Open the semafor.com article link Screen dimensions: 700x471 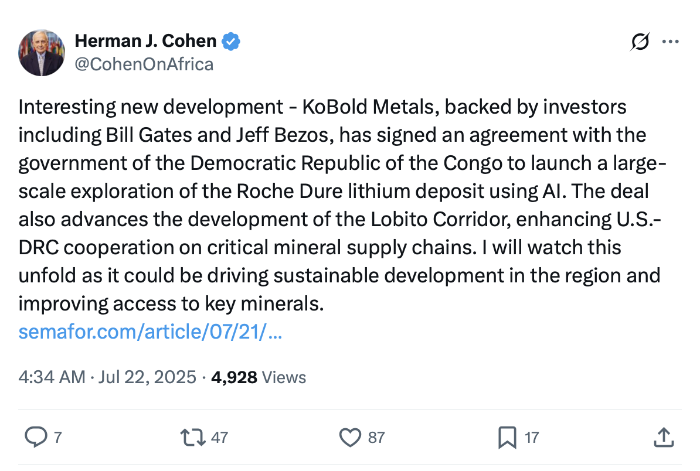pyautogui.click(x=151, y=332)
